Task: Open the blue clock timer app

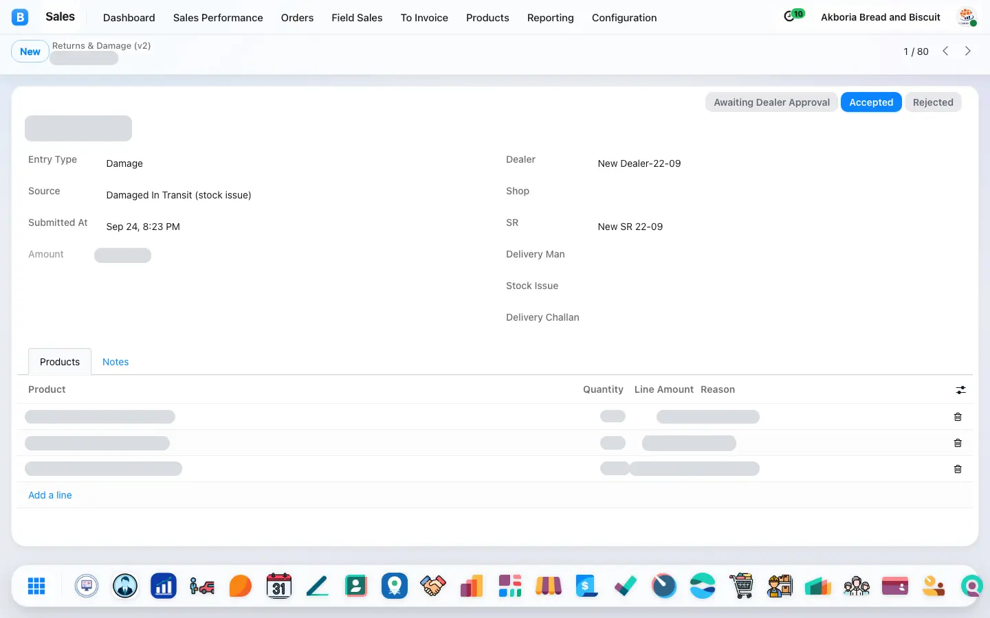Action: click(x=664, y=586)
